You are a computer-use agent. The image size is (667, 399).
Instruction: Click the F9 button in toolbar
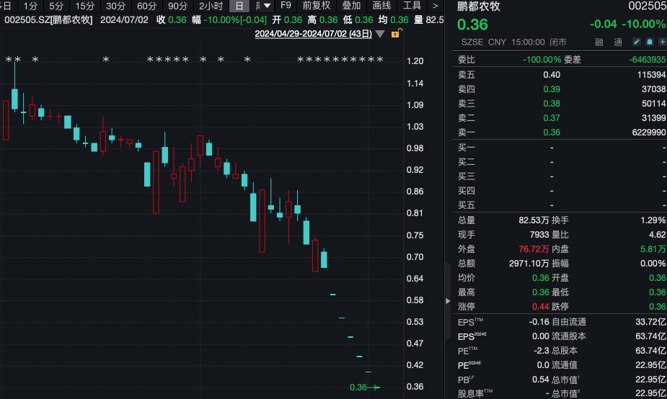tap(286, 6)
